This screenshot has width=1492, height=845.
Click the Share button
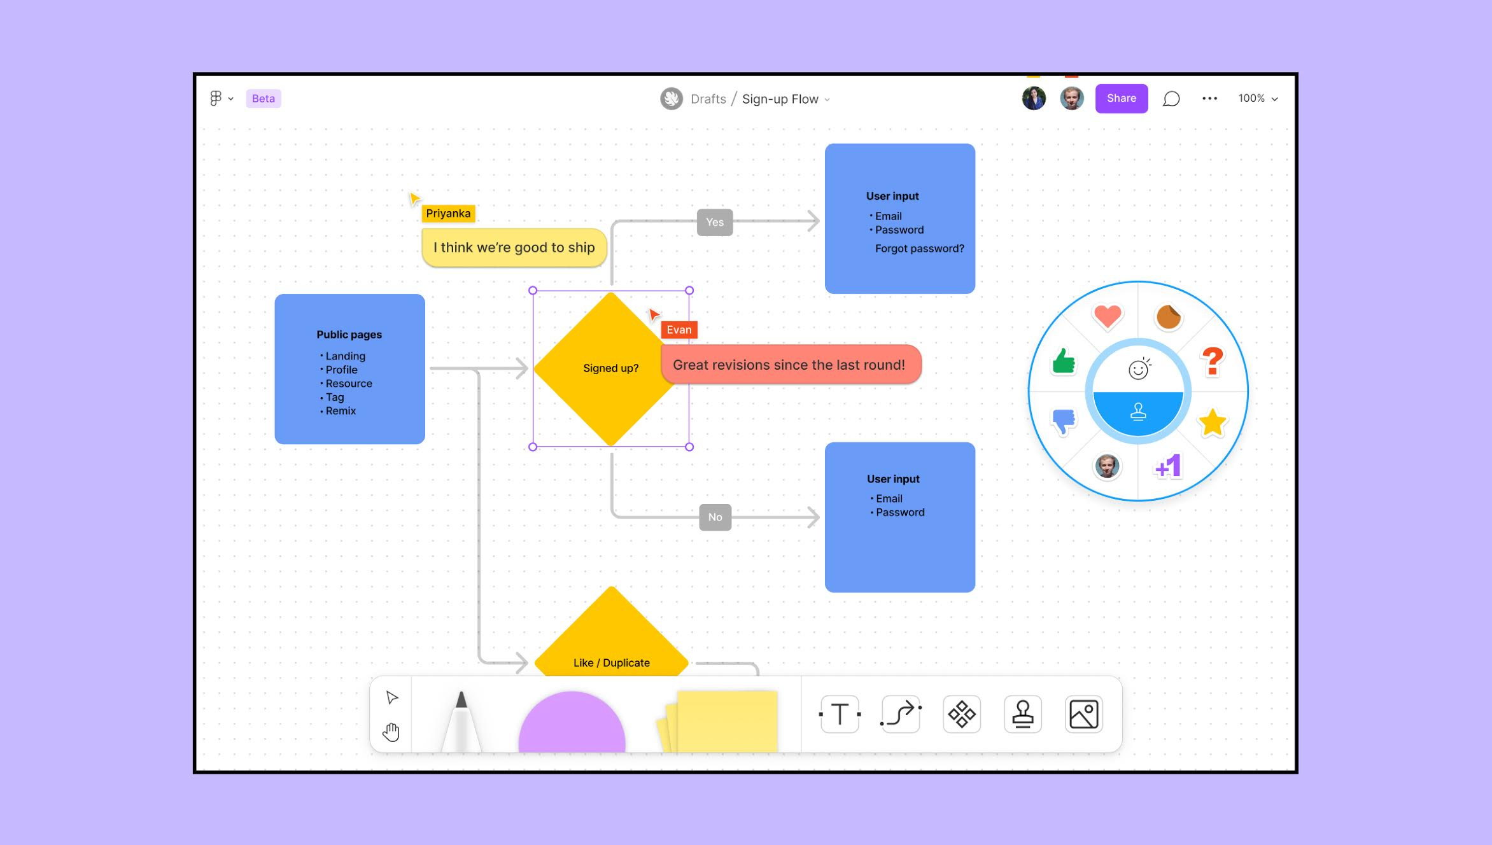pyautogui.click(x=1120, y=99)
